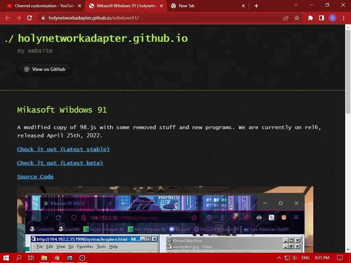Open the Chrome three-dot menu
The image size is (351, 263).
(x=343, y=18)
